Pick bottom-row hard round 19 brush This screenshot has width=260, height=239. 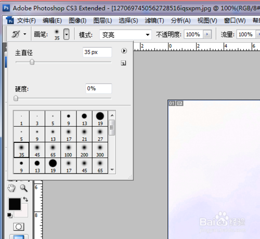pos(53,166)
